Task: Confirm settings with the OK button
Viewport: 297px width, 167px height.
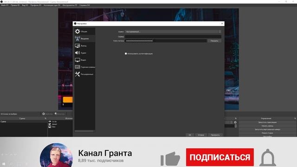Action: pyautogui.click(x=190, y=135)
